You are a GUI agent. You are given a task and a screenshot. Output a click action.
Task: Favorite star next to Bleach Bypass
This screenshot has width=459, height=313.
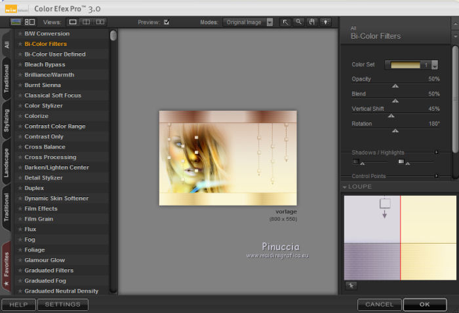(20, 65)
